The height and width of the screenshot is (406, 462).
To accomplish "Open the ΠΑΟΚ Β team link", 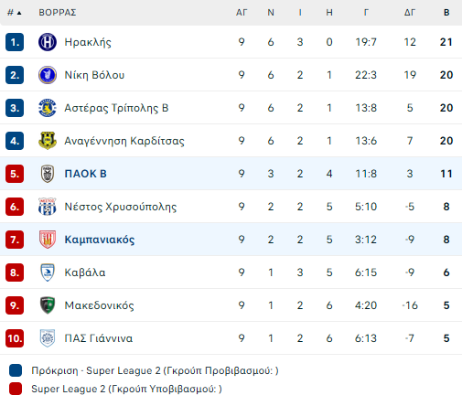I will click(x=85, y=174).
